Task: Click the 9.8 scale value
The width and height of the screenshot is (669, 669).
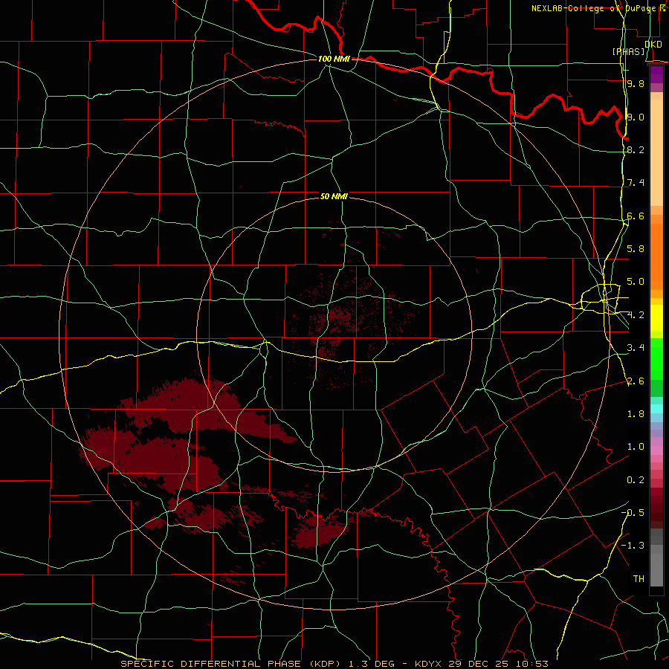Action: pyautogui.click(x=636, y=84)
